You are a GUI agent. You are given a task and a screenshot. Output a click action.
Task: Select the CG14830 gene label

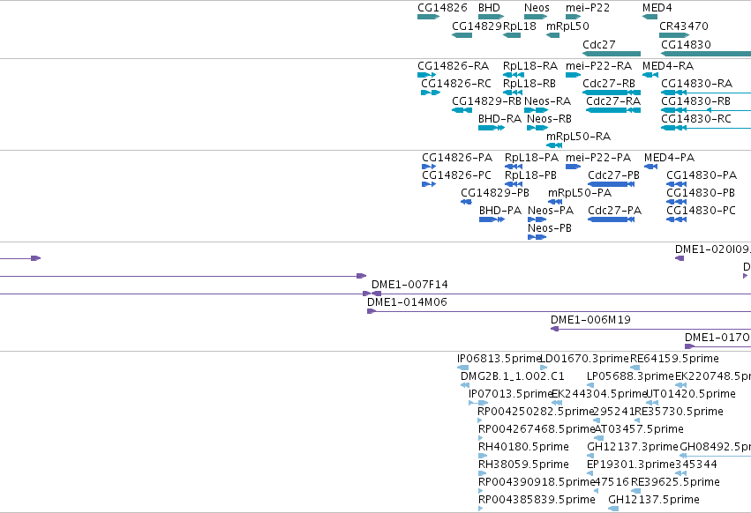point(686,44)
